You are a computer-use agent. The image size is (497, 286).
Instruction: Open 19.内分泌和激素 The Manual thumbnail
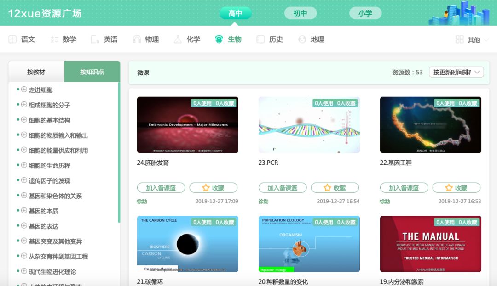430,244
